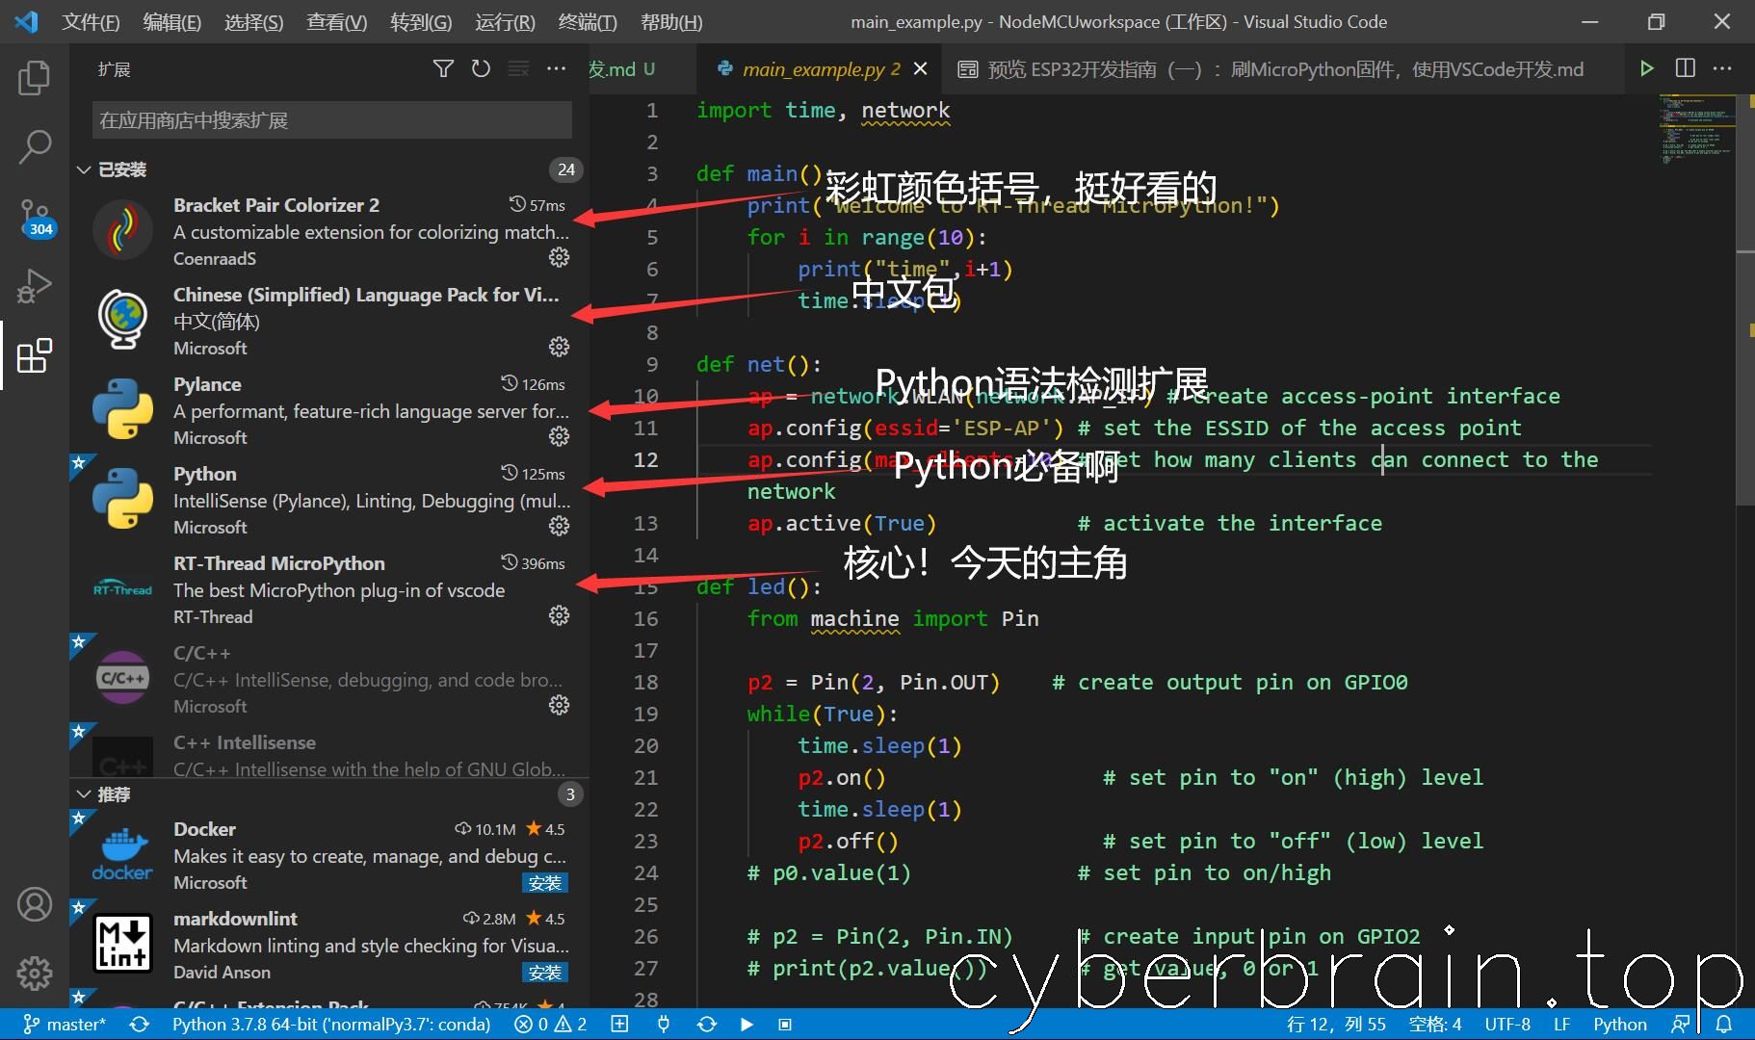Open gear for Chinese Language Pack
The image size is (1755, 1040).
click(x=559, y=347)
